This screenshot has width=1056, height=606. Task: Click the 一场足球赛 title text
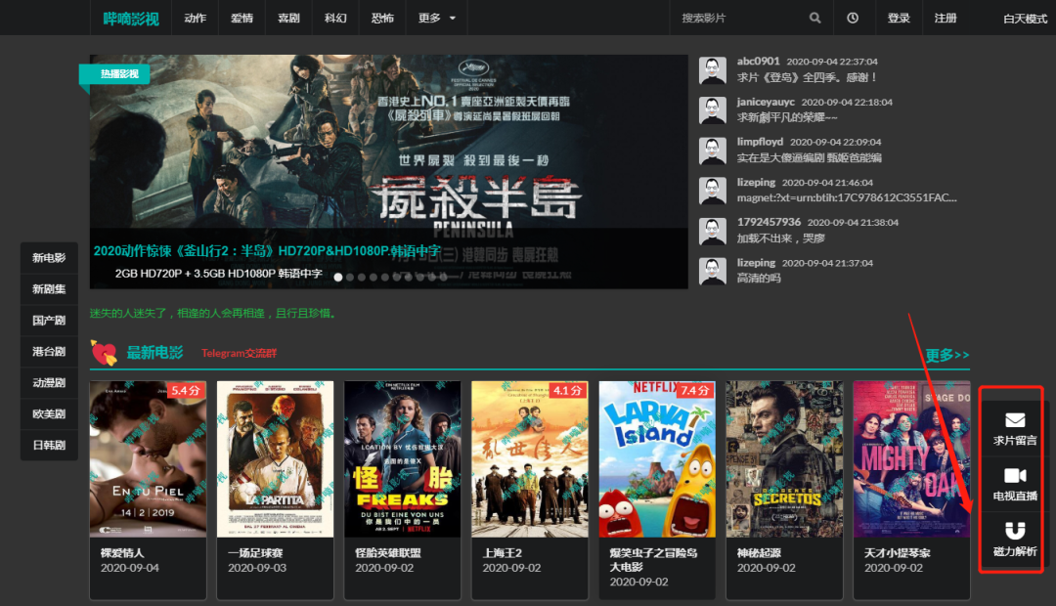[x=255, y=553]
